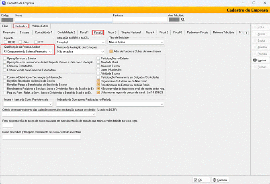
Task: Click the Alterar button
Action: (260, 34)
